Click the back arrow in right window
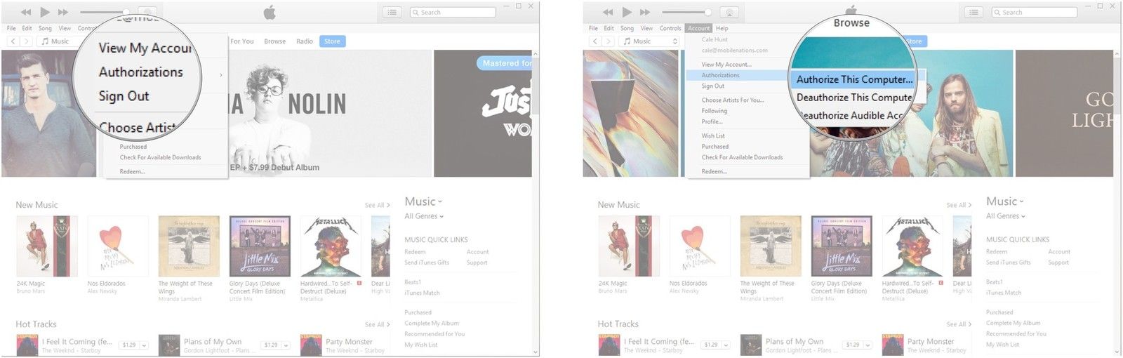Viewport: 1123px width, 358px height. pos(595,41)
